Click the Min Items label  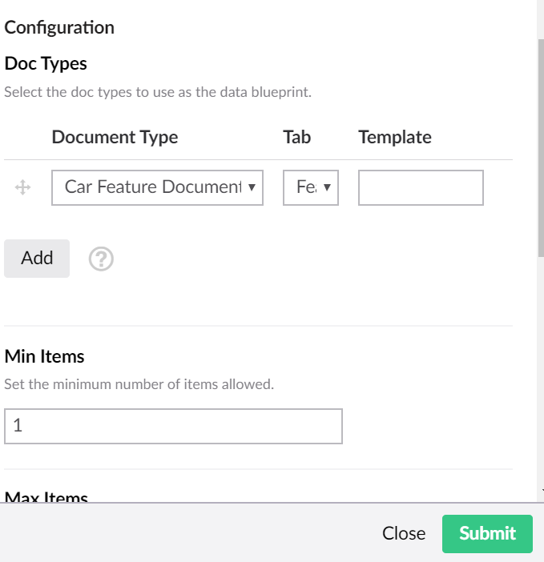44,355
